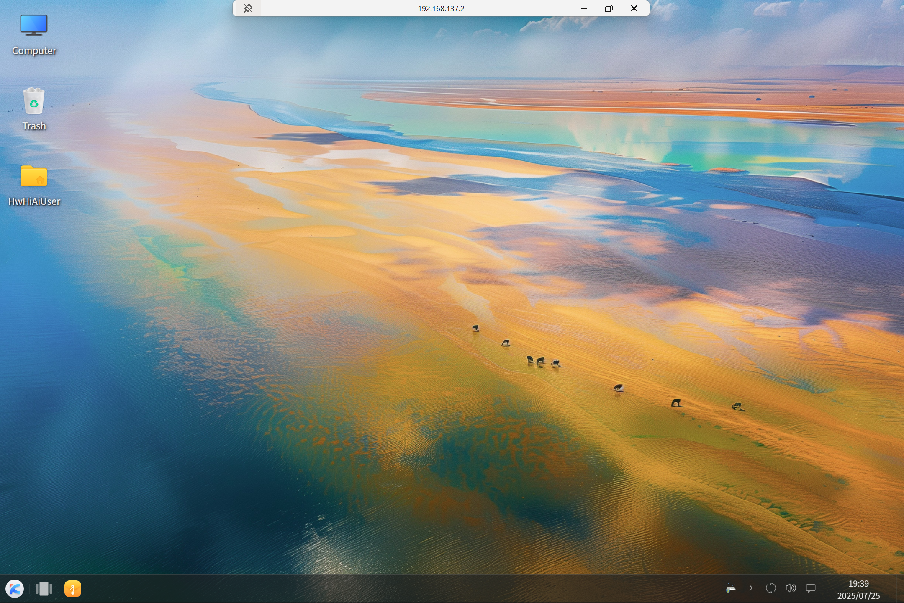
Task: Click the 192.168.137.2 connection title
Action: pyautogui.click(x=441, y=8)
